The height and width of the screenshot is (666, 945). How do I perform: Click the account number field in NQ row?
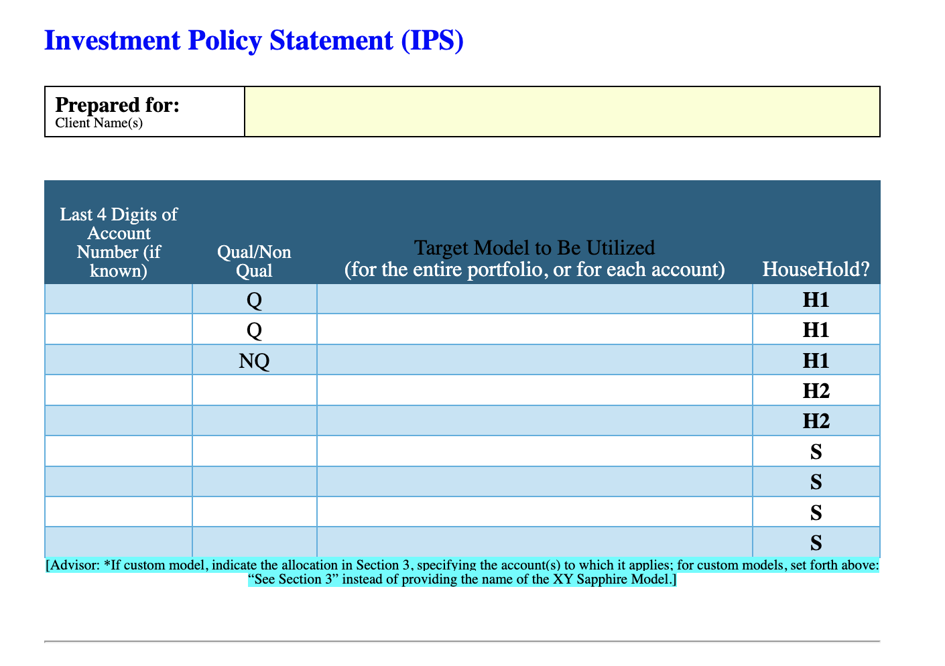coord(119,360)
